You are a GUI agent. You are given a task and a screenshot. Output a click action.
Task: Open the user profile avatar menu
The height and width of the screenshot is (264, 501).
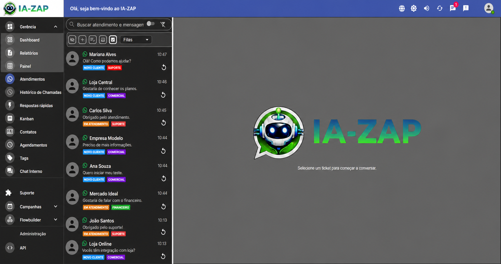(x=489, y=8)
